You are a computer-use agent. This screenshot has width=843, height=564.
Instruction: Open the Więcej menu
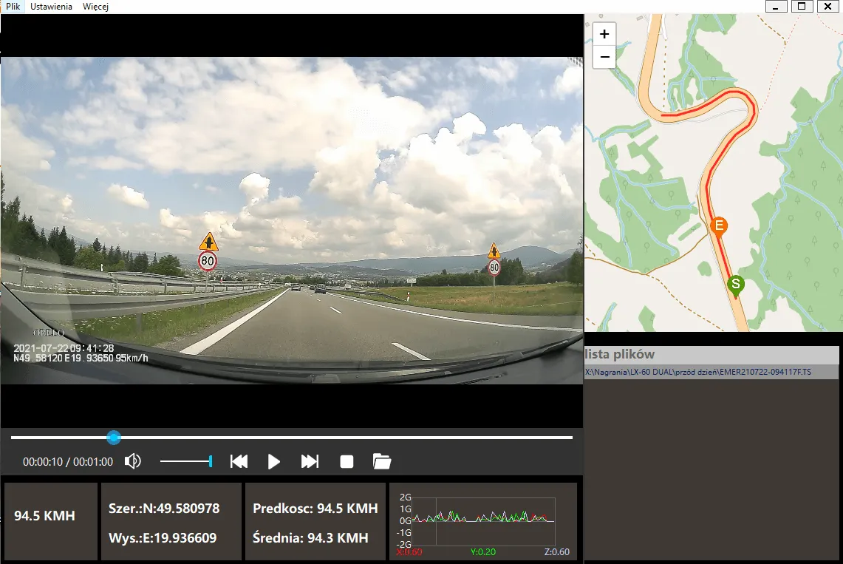pos(95,7)
